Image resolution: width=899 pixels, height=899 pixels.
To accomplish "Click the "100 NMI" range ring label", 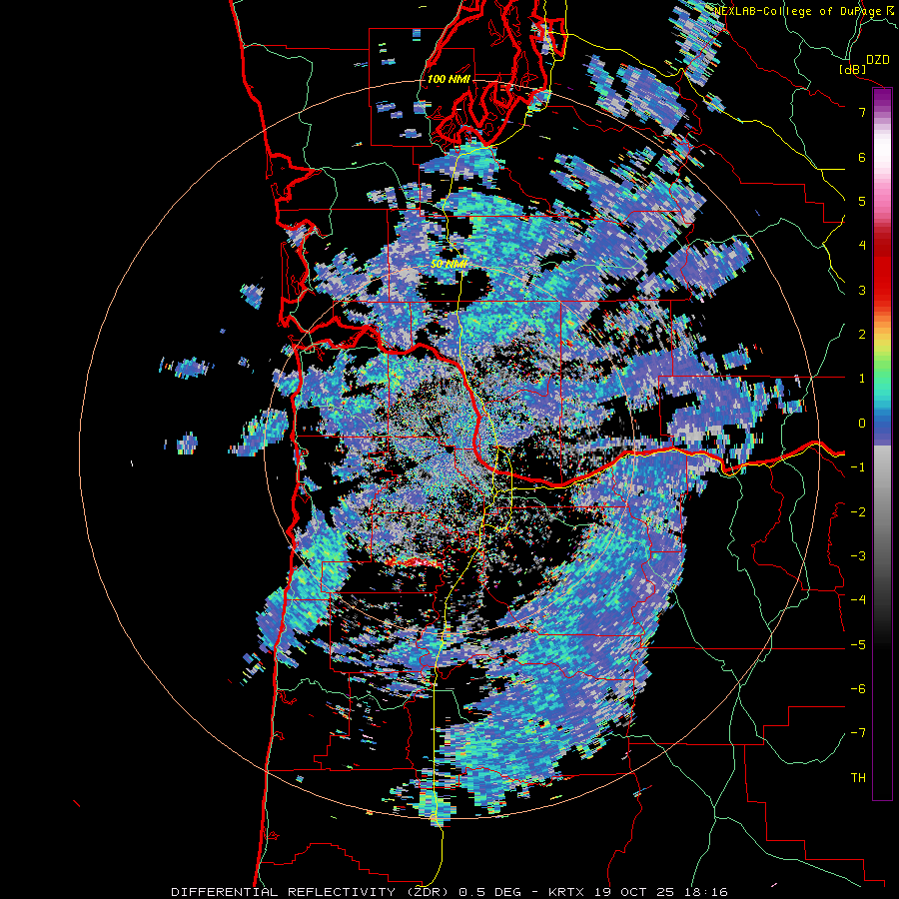I will point(449,79).
